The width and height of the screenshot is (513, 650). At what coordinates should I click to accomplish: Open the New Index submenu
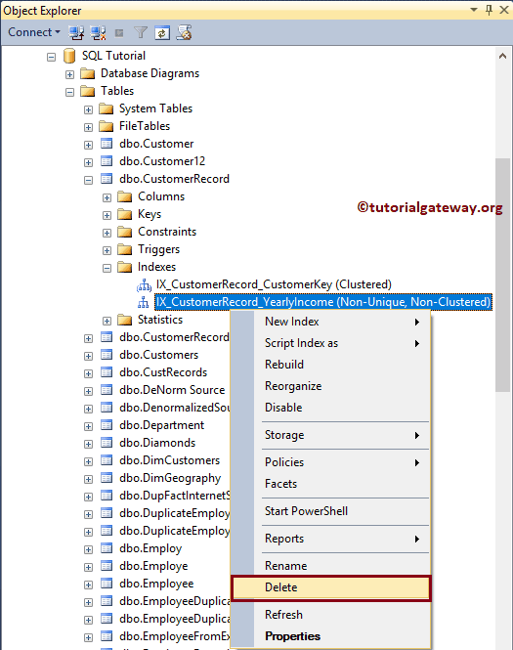(330, 322)
